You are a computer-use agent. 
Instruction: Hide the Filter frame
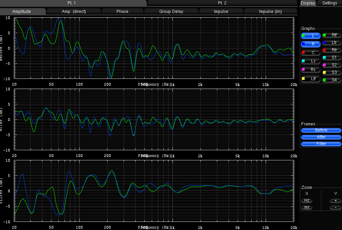pyautogui.click(x=321, y=144)
